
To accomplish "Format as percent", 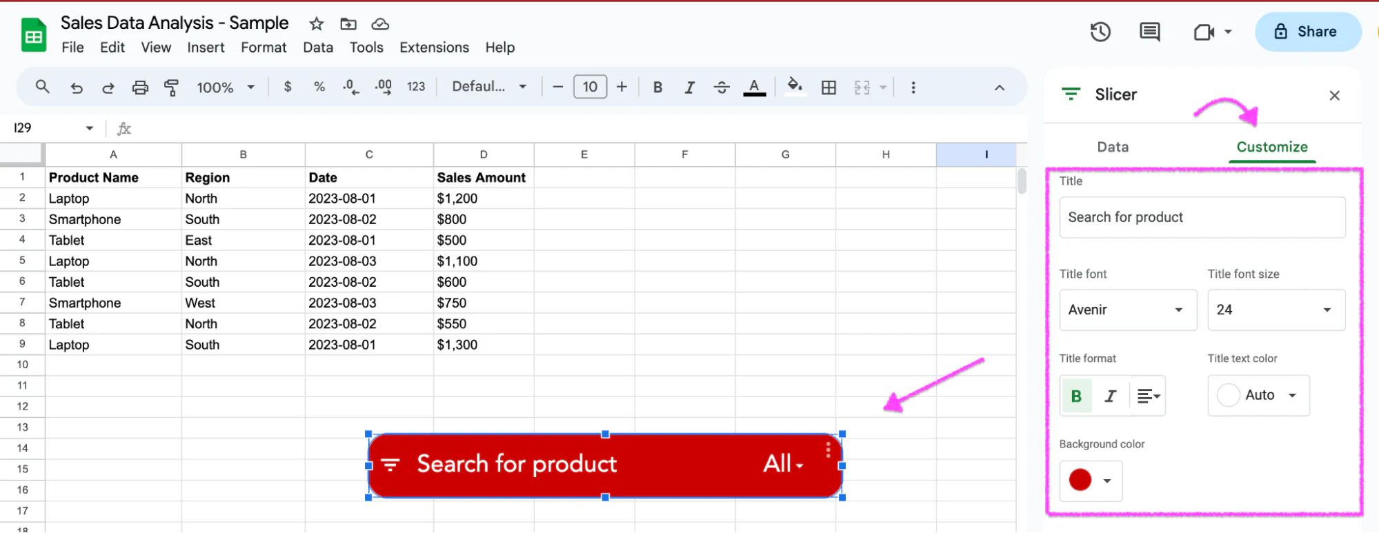I will click(x=319, y=87).
